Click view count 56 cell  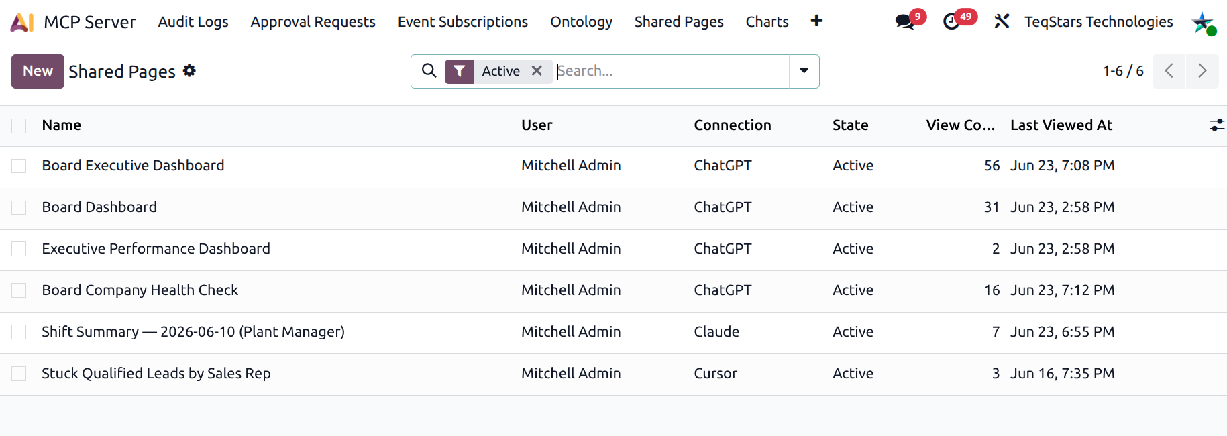point(992,166)
